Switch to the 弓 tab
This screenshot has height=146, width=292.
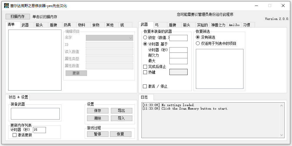click(x=160, y=25)
